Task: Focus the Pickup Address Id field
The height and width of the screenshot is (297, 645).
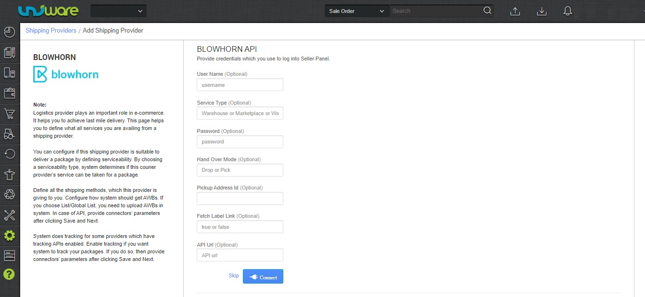Action: [240, 198]
